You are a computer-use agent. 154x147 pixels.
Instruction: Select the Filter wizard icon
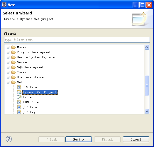click(x=19, y=97)
